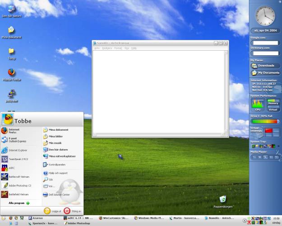Open Kontrollpanelen in Start menu
The width and height of the screenshot is (282, 226).
[x=56, y=165]
